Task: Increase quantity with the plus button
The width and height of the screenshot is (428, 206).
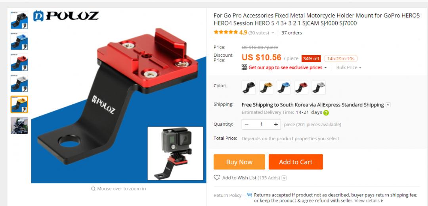Action: pos(276,124)
